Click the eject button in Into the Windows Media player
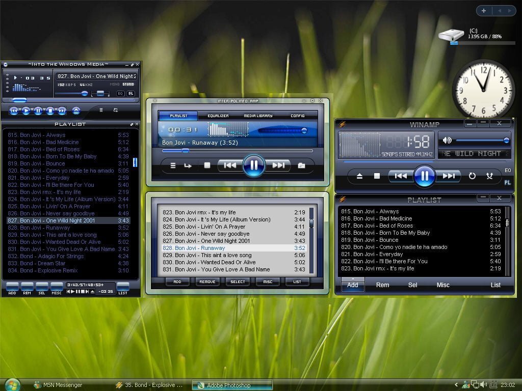 76,110
